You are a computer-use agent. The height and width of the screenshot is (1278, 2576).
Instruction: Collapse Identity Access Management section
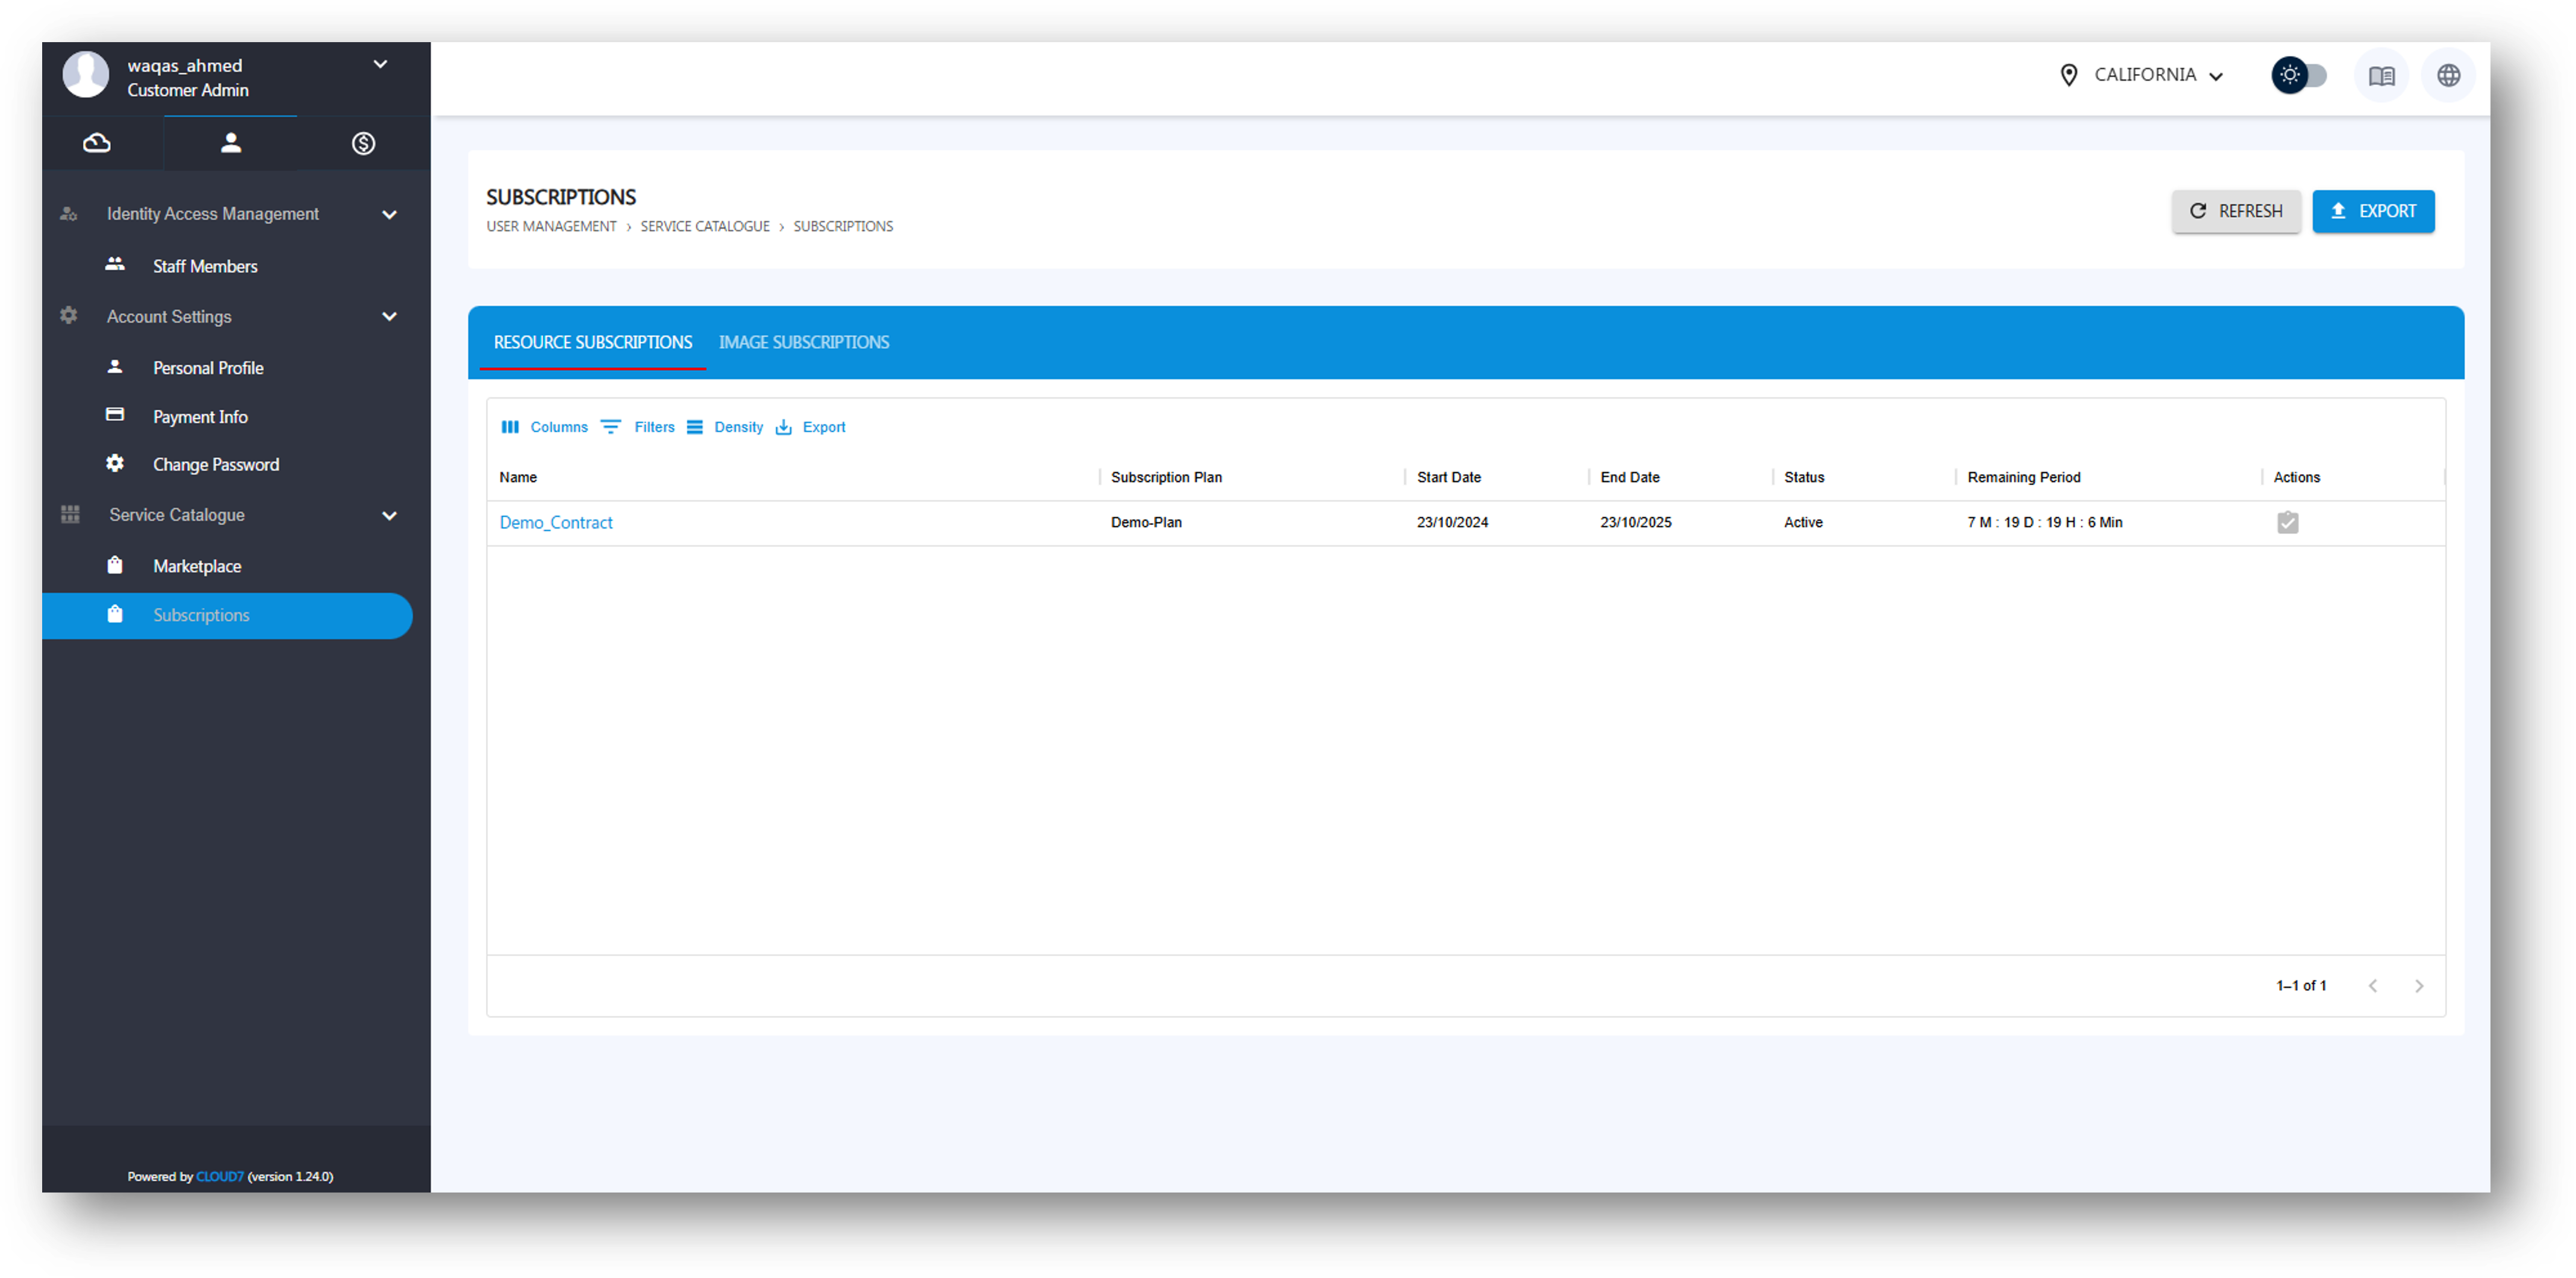tap(389, 215)
